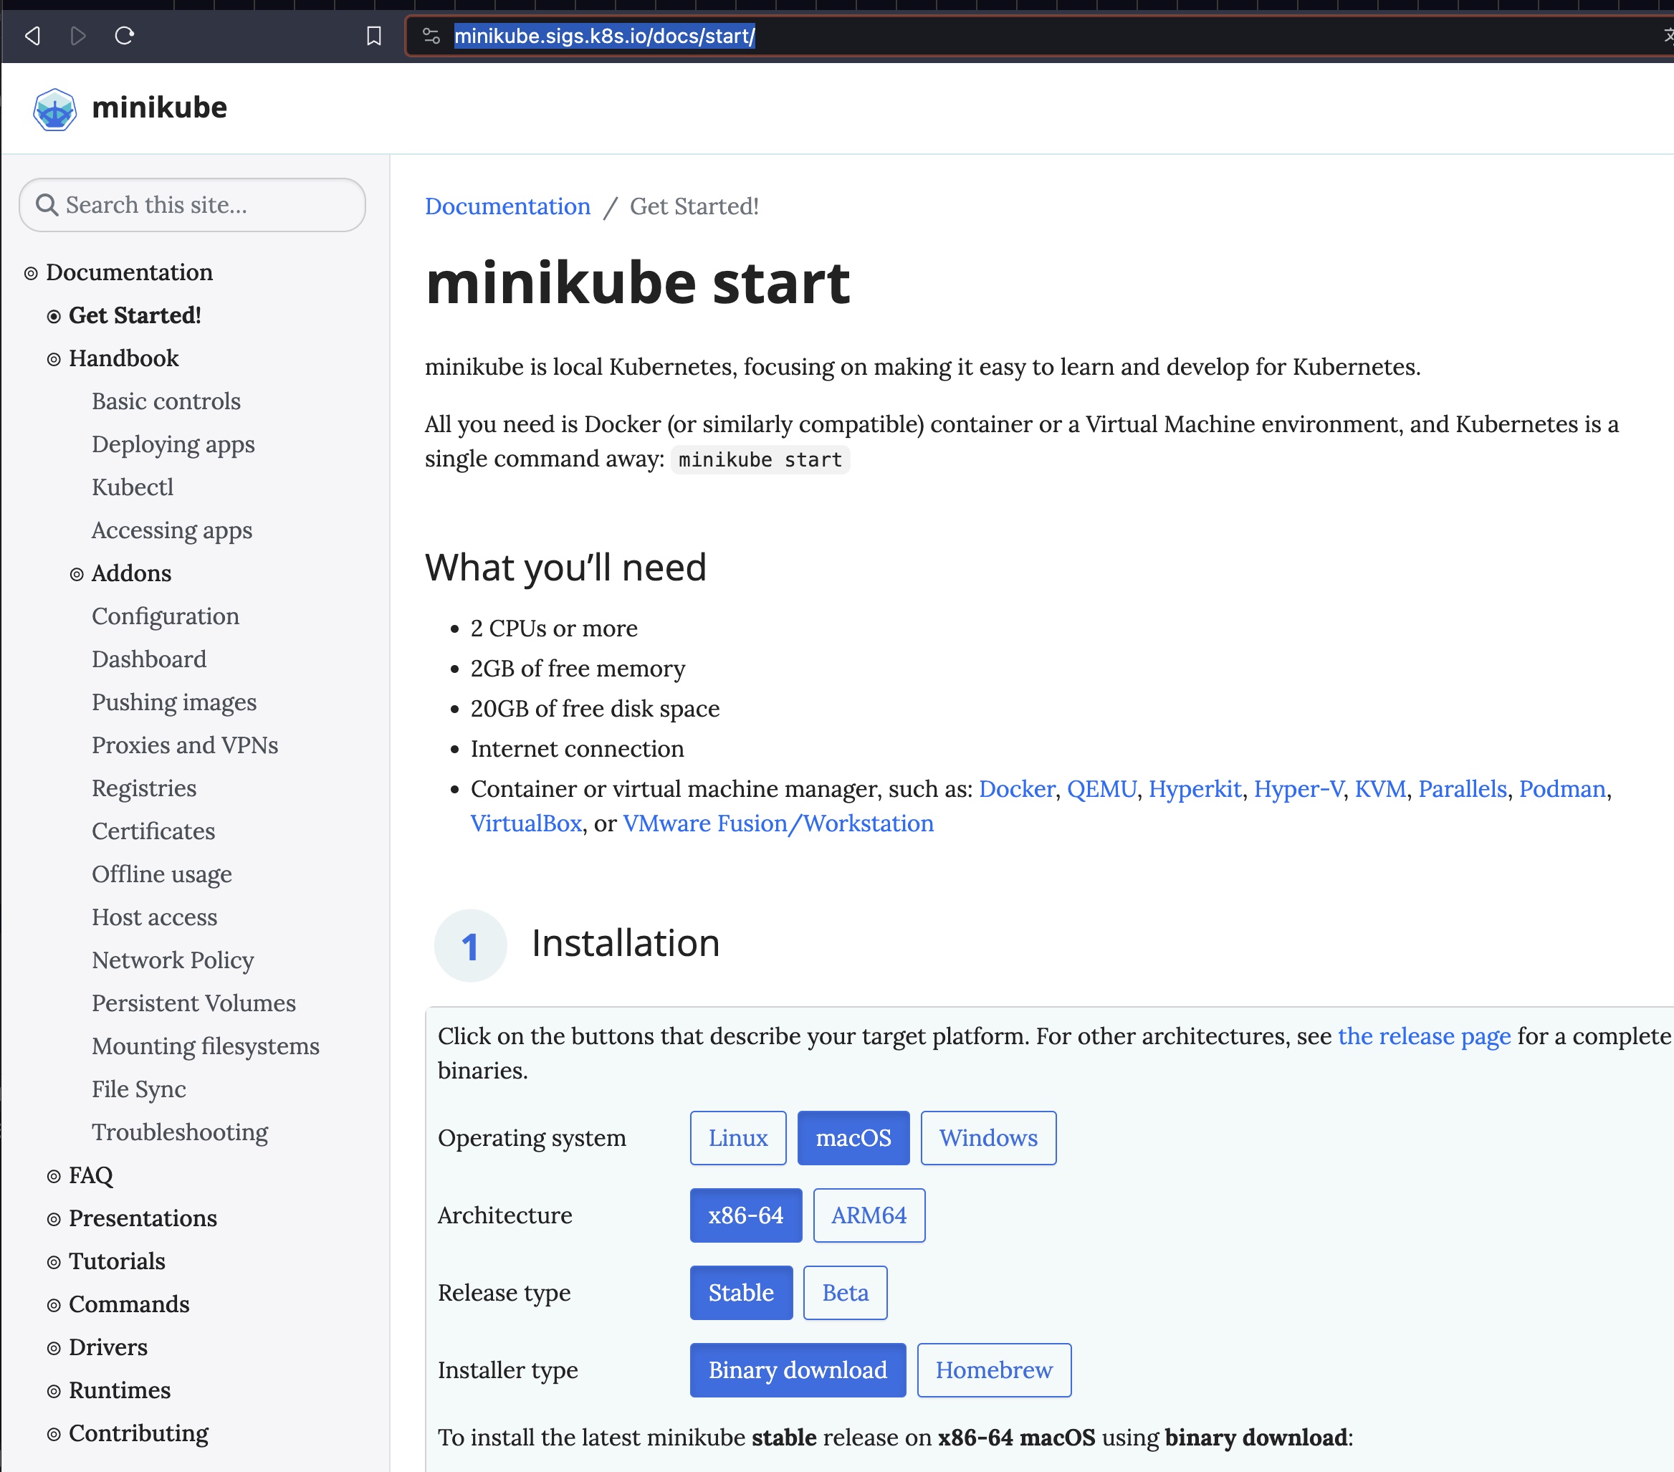The width and height of the screenshot is (1674, 1472).
Task: Choose x86-64 architecture
Action: (x=746, y=1215)
